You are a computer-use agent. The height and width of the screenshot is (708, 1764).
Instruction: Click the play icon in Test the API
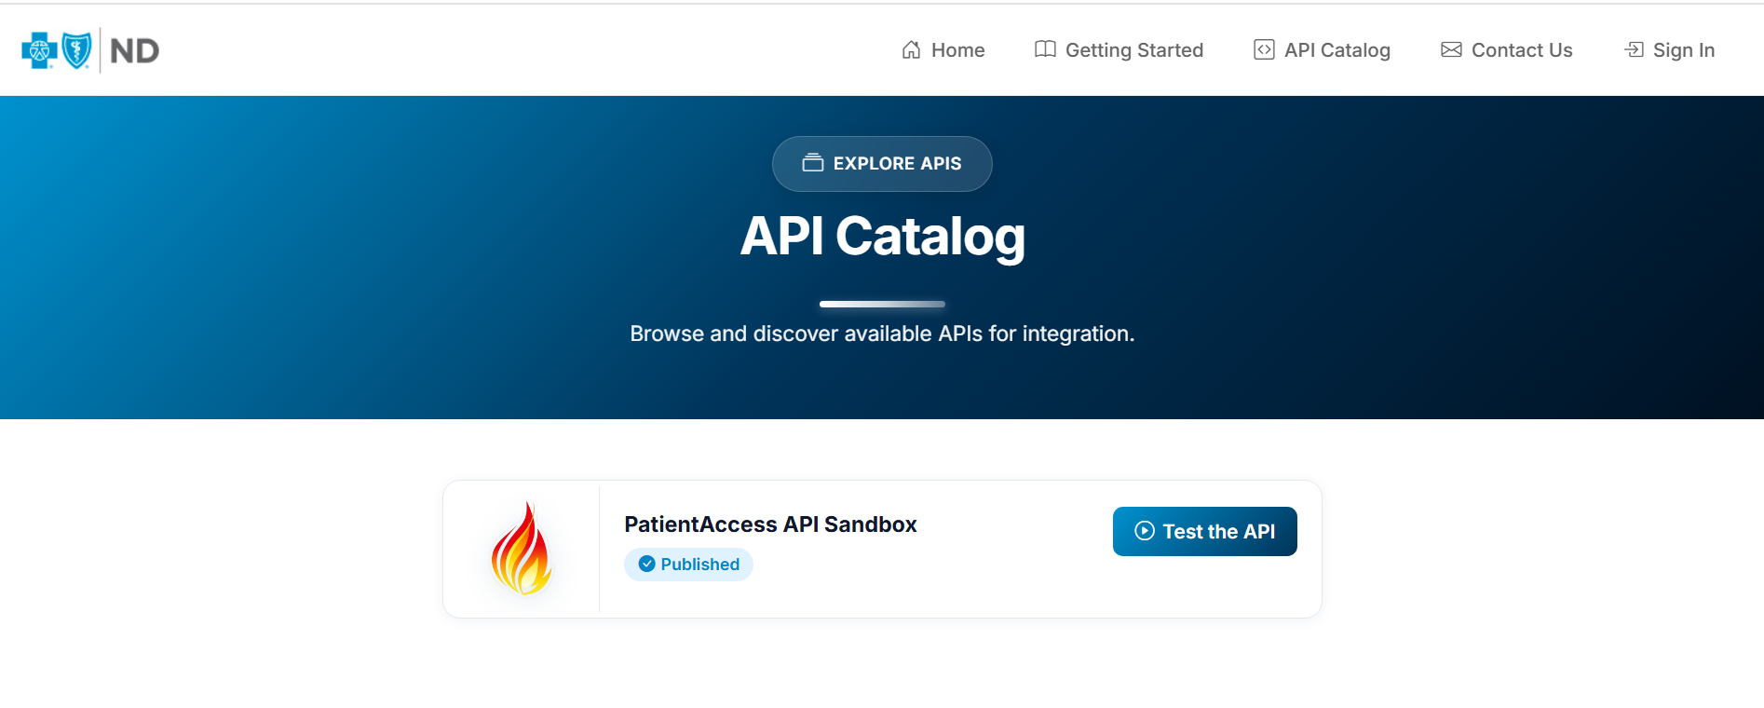point(1145,531)
